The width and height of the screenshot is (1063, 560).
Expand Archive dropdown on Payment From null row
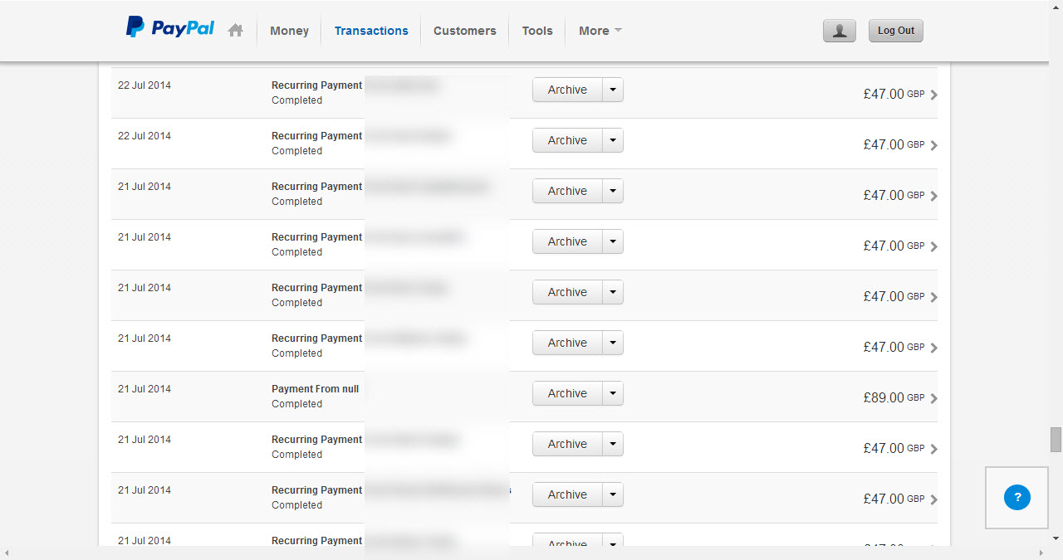[x=613, y=393]
